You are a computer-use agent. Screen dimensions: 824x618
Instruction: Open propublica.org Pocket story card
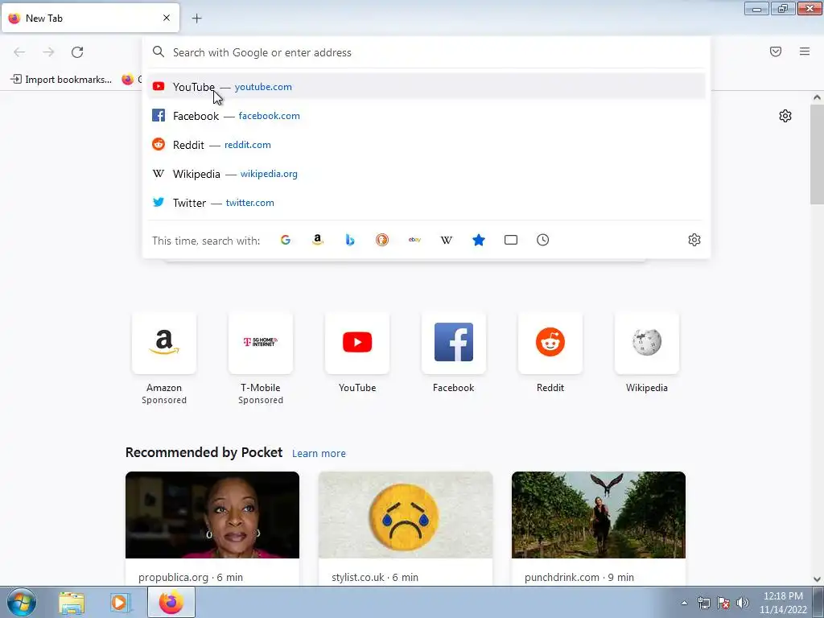(212, 528)
